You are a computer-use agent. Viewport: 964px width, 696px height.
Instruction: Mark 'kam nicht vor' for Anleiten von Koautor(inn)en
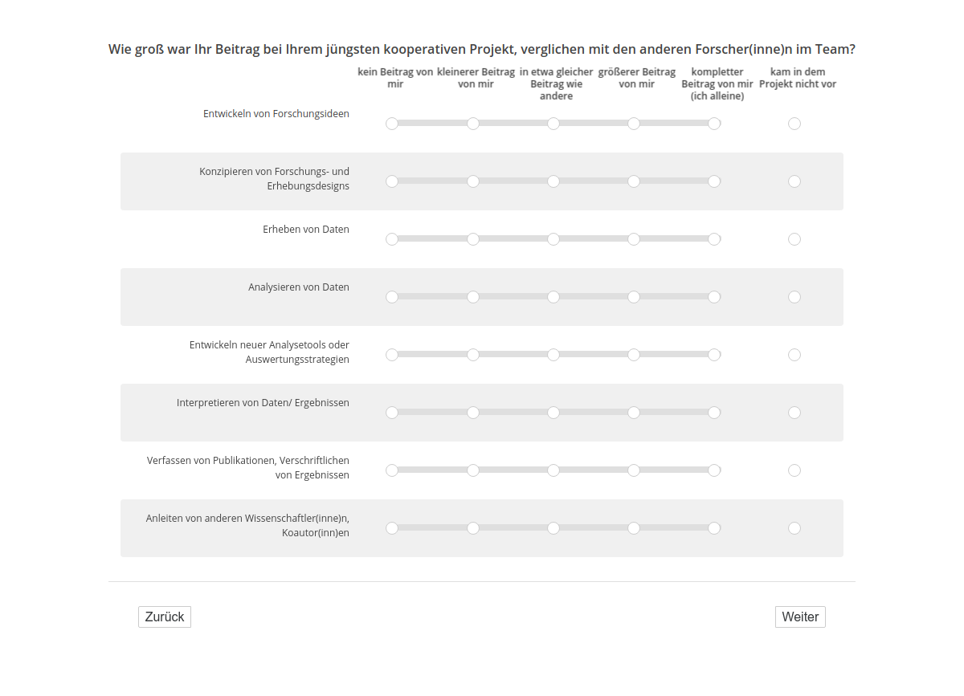[794, 528]
